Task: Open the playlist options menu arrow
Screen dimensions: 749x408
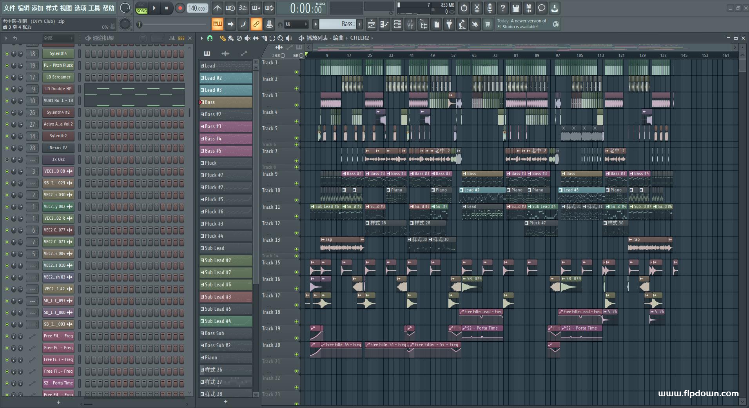Action: [202, 38]
